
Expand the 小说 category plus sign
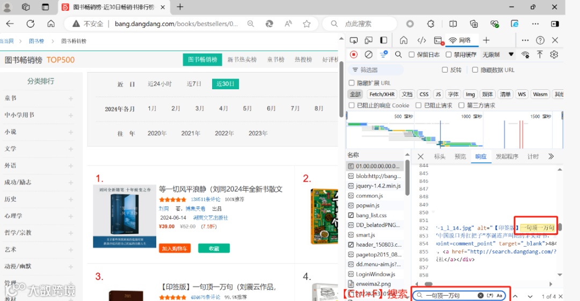71,132
